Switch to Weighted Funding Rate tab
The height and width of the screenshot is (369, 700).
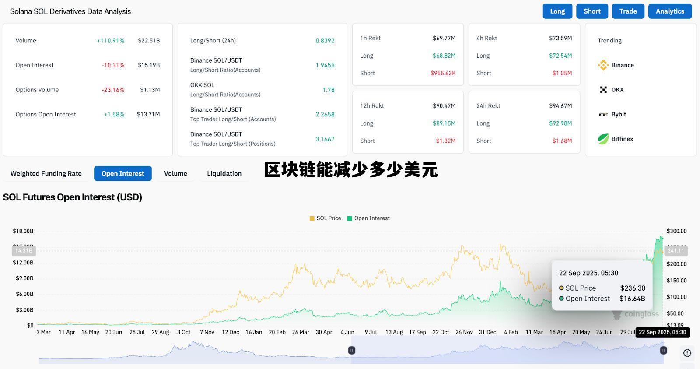pyautogui.click(x=46, y=173)
